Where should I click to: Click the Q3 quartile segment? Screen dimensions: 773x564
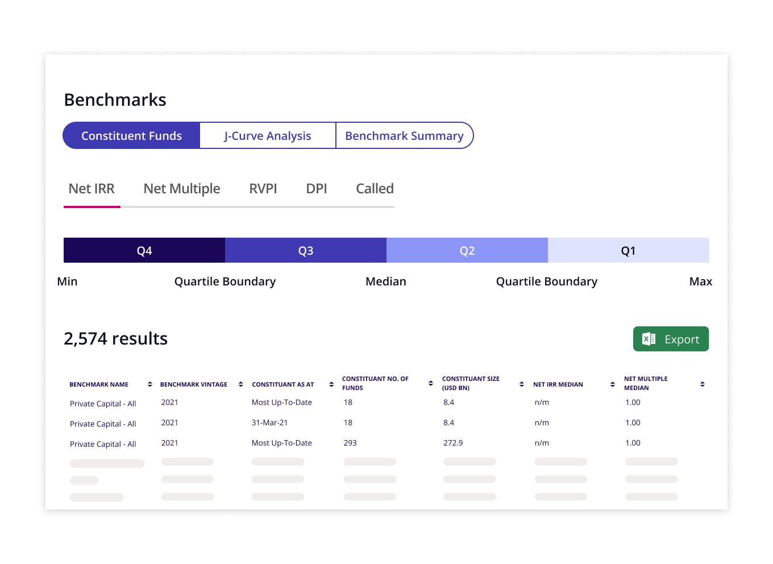[x=306, y=250]
